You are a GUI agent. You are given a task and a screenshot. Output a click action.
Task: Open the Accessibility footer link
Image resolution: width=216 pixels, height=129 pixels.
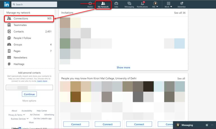point(27,111)
